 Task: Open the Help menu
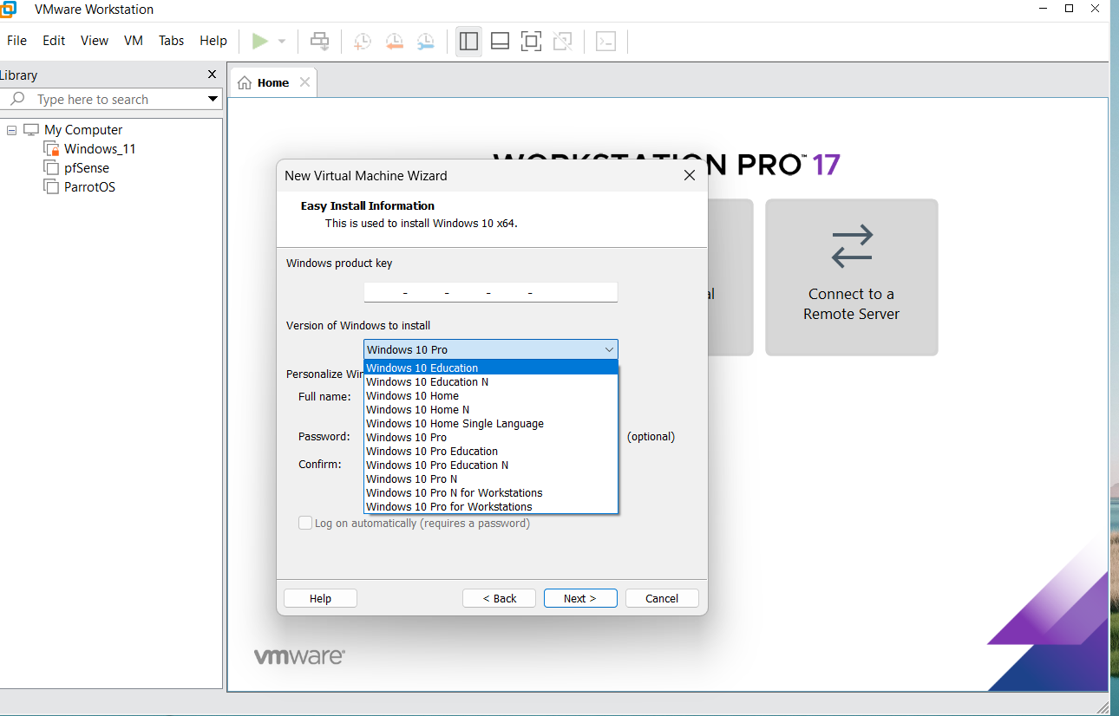tap(213, 41)
